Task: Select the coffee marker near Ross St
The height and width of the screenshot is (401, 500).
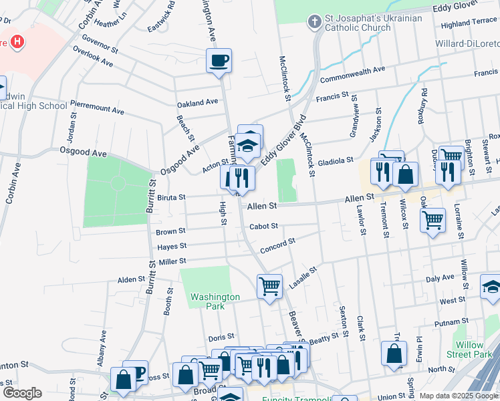Action: click(136, 372)
